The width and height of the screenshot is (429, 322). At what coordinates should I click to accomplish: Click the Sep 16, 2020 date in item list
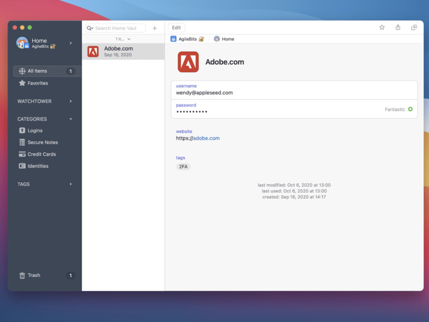click(118, 55)
